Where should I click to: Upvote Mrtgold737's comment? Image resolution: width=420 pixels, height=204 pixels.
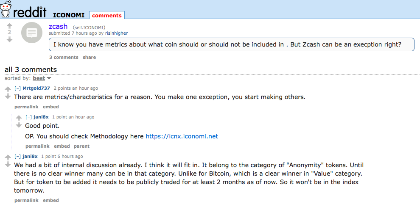8,89
